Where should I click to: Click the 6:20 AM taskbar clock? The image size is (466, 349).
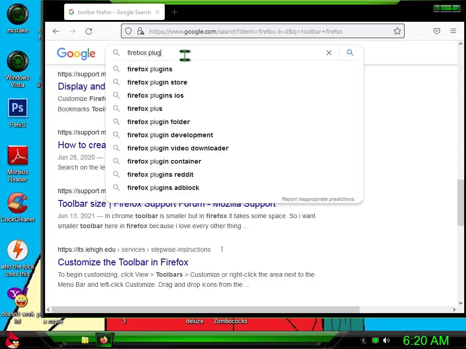click(425, 340)
